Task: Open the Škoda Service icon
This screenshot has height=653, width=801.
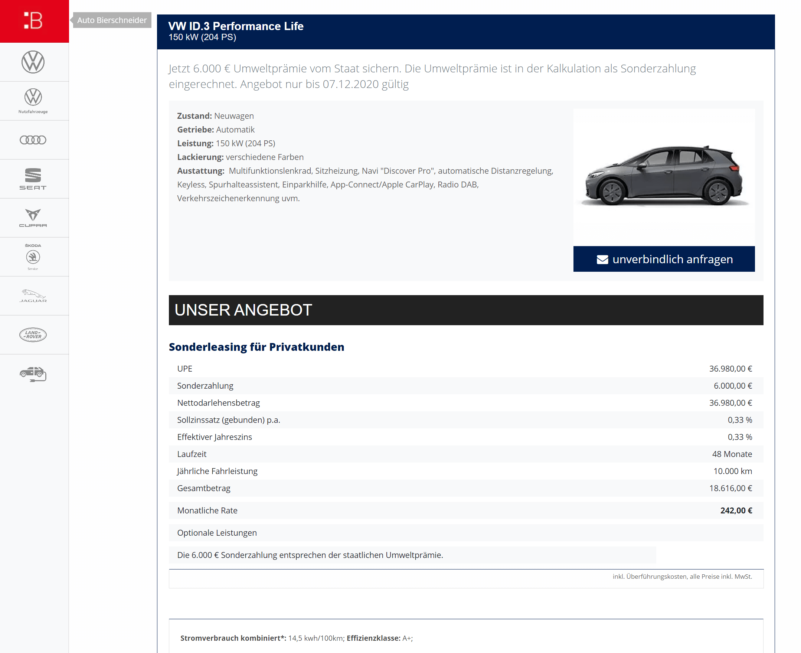Action: click(x=33, y=257)
